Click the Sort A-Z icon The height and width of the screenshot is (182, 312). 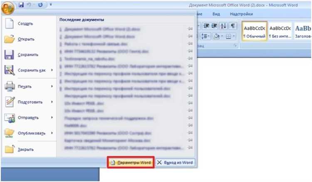point(223,26)
